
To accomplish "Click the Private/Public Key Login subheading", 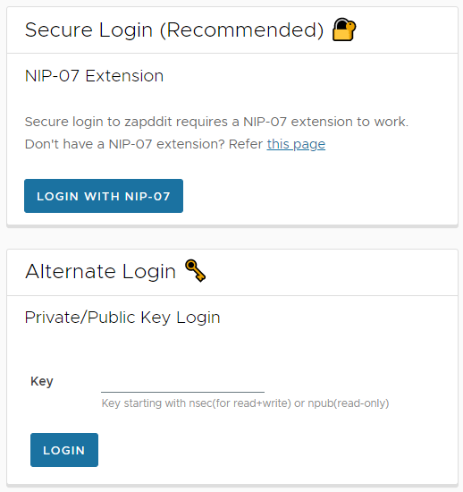I will 122,318.
